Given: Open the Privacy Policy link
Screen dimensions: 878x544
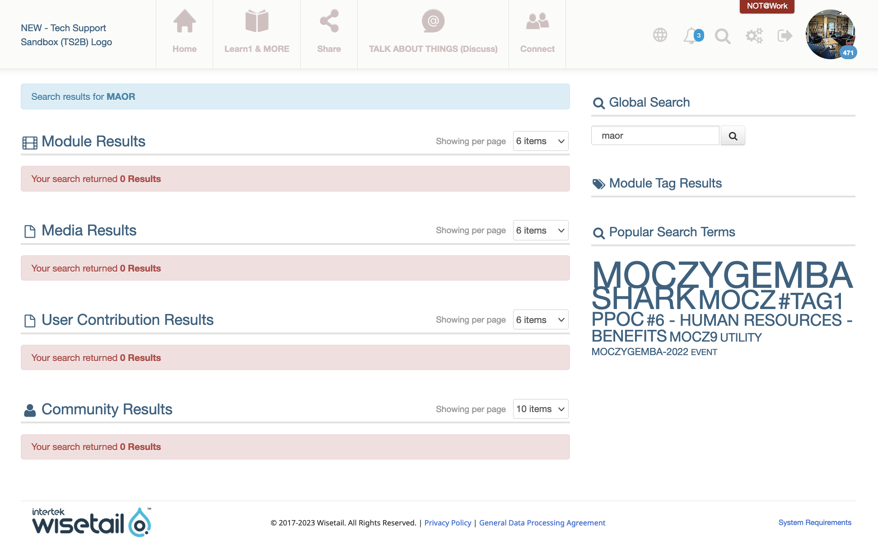Looking at the screenshot, I should 448,522.
